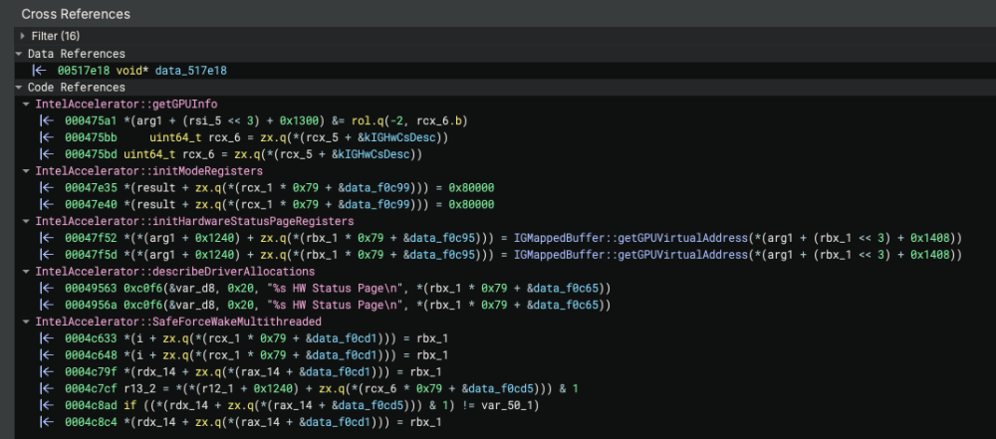The width and height of the screenshot is (996, 439).
Task: Click reference arrow icon beside 00047e40
Action: (45, 205)
